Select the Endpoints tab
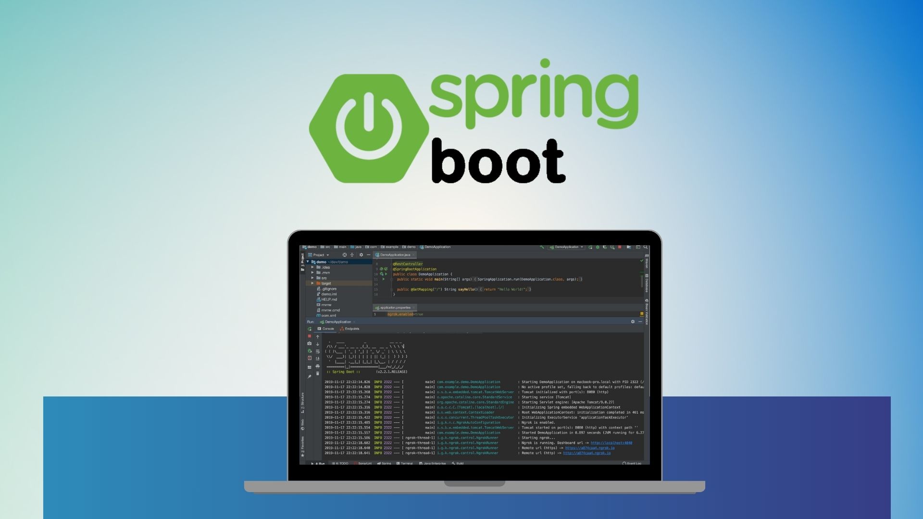923x519 pixels. 349,329
